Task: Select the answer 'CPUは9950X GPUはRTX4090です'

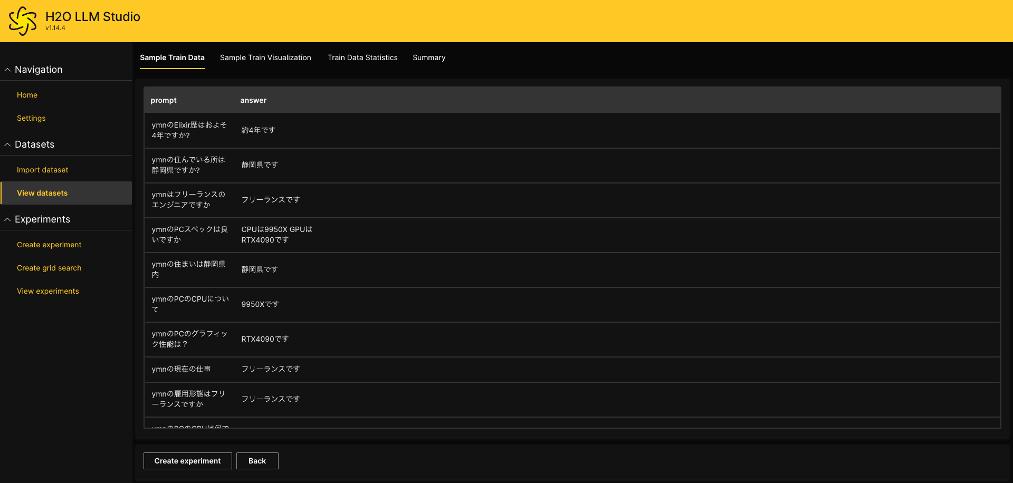Action: [276, 235]
